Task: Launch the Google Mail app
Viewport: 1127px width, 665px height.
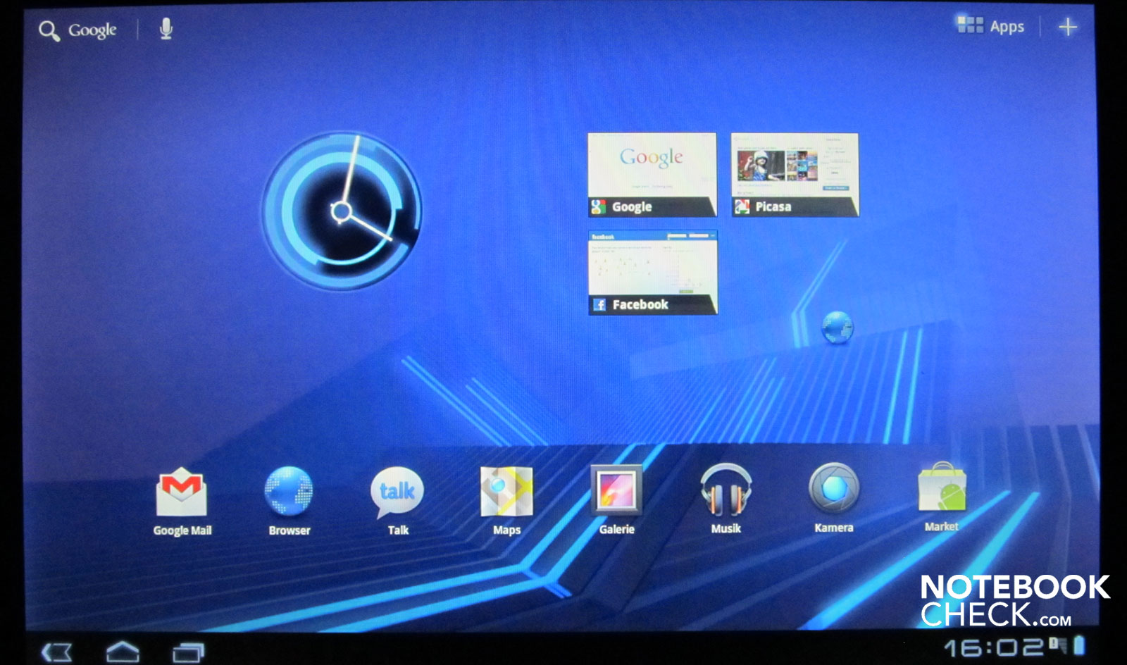Action: [x=182, y=501]
